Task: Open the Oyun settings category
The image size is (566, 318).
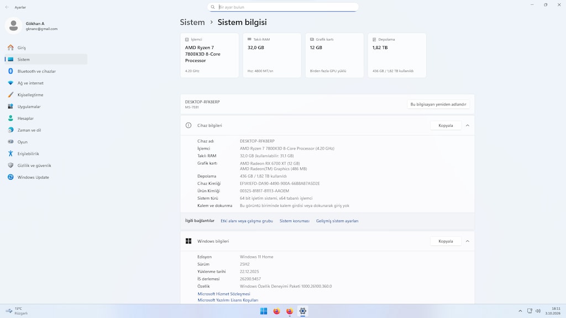Action: [x=46, y=142]
